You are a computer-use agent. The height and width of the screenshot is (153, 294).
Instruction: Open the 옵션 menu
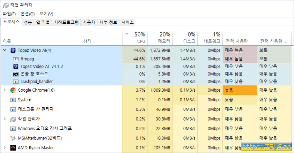28,14
